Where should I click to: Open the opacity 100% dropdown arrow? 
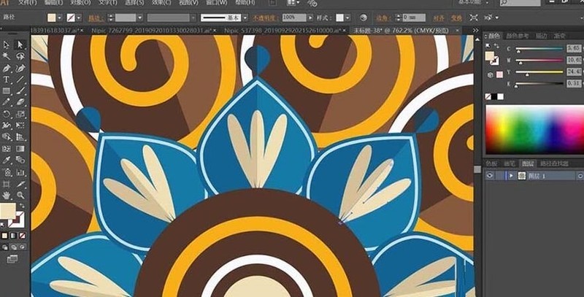click(310, 18)
